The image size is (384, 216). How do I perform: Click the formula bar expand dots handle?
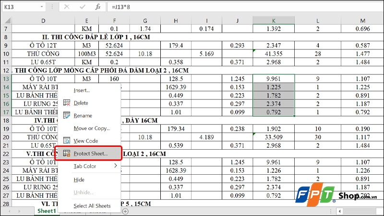[52, 7]
